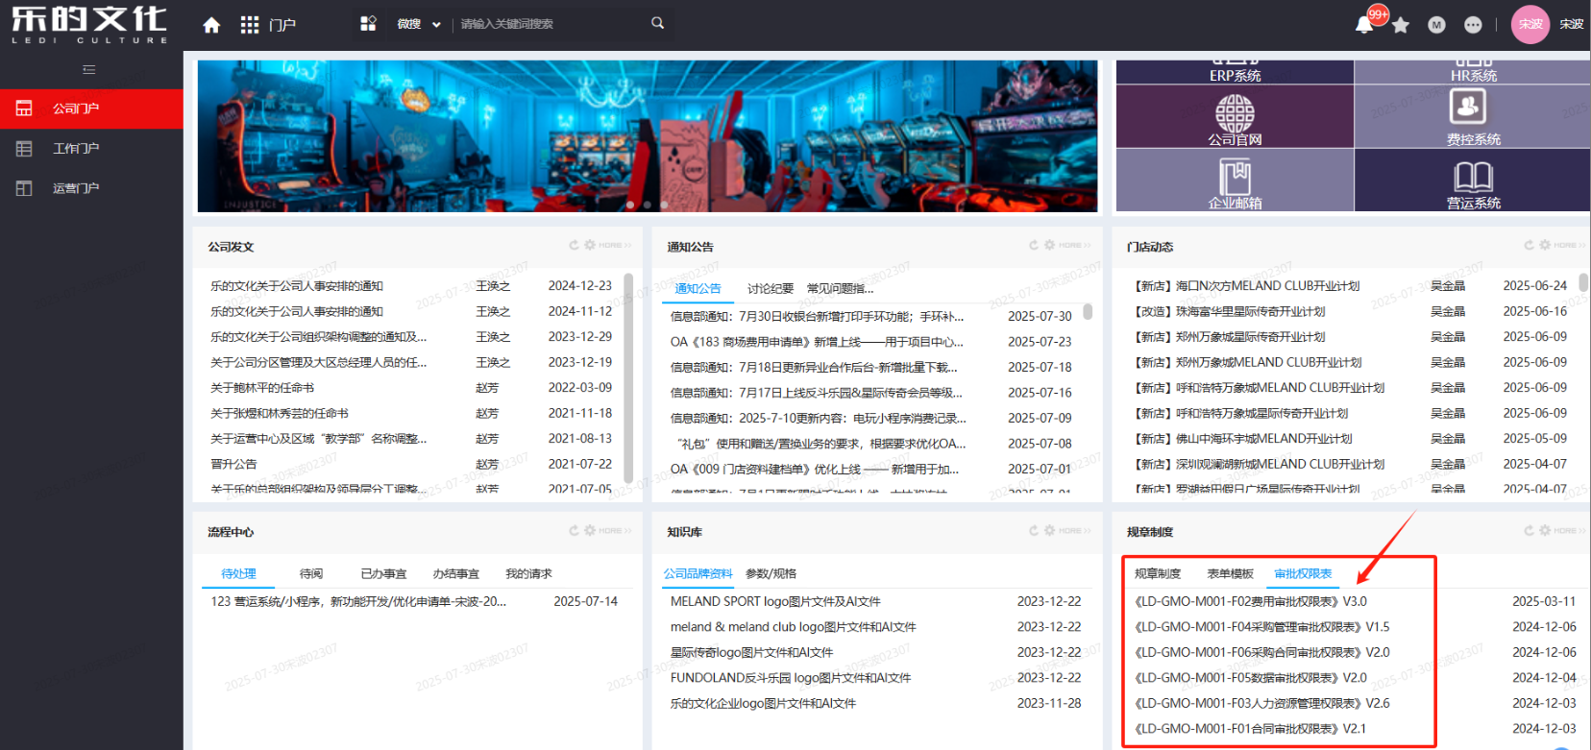Click the three-dots more icon in header

pyautogui.click(x=1473, y=25)
